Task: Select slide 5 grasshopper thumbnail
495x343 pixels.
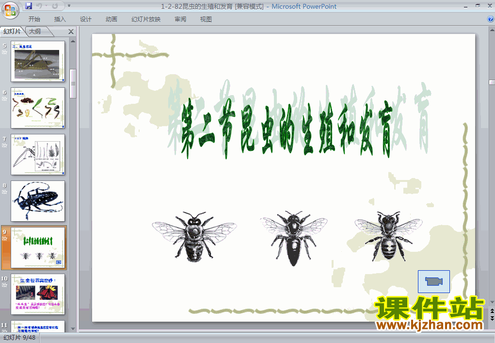Action: pyautogui.click(x=38, y=61)
